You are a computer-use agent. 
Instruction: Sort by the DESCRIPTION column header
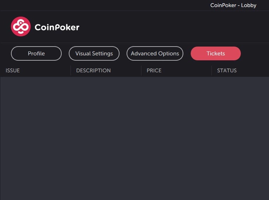point(93,71)
